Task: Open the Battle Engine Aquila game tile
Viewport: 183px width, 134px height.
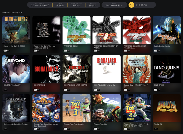Action: tap(166, 30)
